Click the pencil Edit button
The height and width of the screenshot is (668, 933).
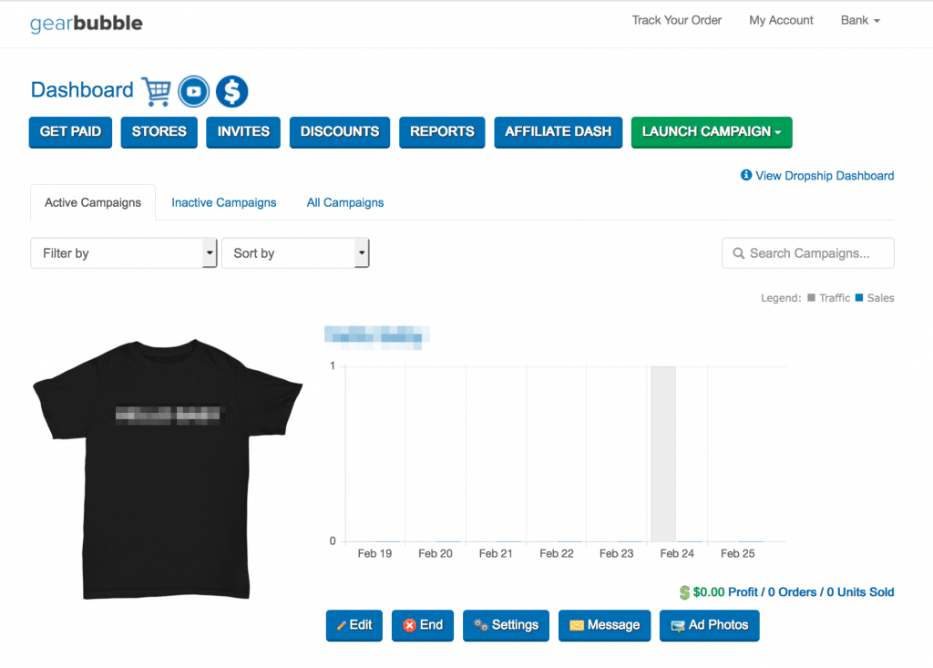click(354, 625)
